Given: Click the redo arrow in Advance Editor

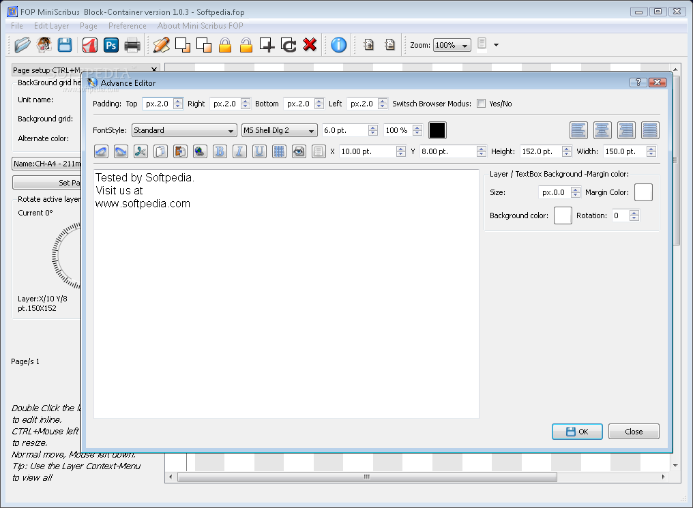Looking at the screenshot, I should tap(121, 151).
